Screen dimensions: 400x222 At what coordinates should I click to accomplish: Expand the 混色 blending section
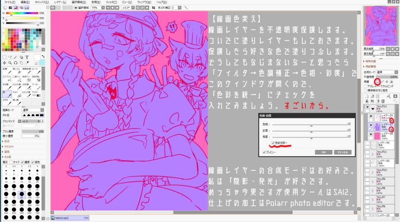[x=6, y=152]
